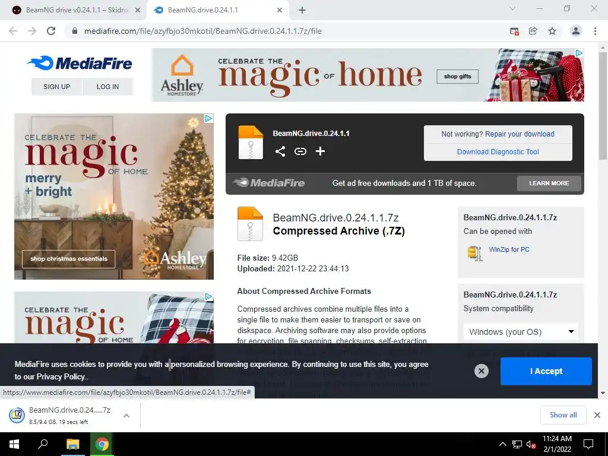
Task: Open the Windows Start menu
Action: [x=14, y=444]
